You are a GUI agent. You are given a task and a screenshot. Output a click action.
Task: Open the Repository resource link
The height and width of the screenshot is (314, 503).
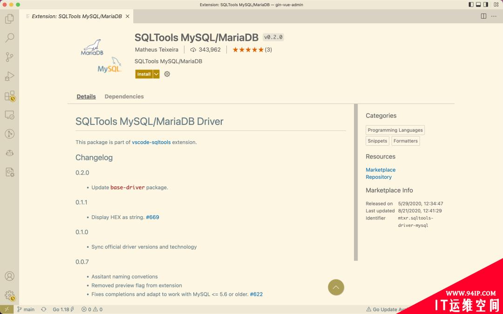379,177
